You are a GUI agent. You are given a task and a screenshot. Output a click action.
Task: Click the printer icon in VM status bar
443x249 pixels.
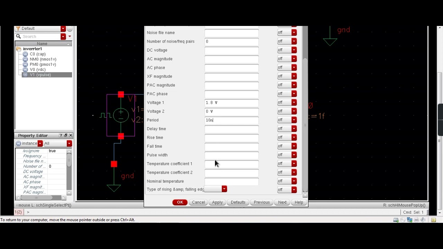pyautogui.click(x=416, y=220)
